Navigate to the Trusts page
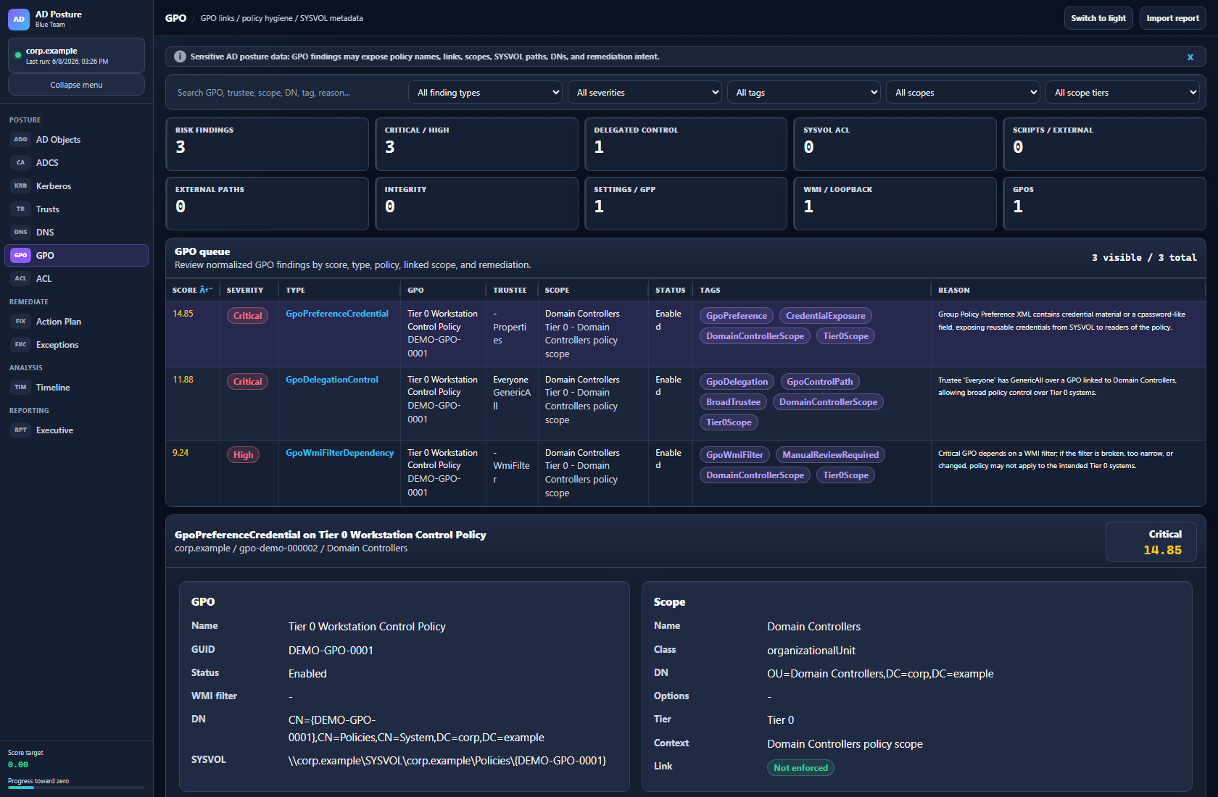The image size is (1218, 797). (x=76, y=209)
